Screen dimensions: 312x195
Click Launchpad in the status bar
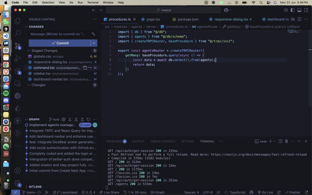(65, 192)
